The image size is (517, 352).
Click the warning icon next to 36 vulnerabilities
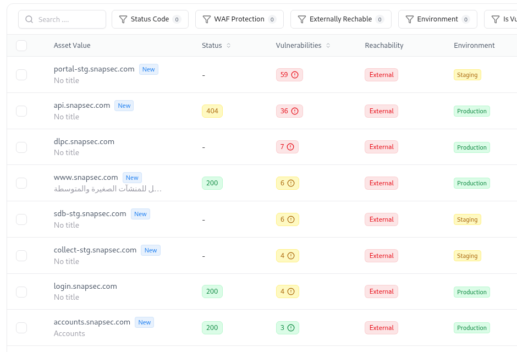(x=295, y=111)
